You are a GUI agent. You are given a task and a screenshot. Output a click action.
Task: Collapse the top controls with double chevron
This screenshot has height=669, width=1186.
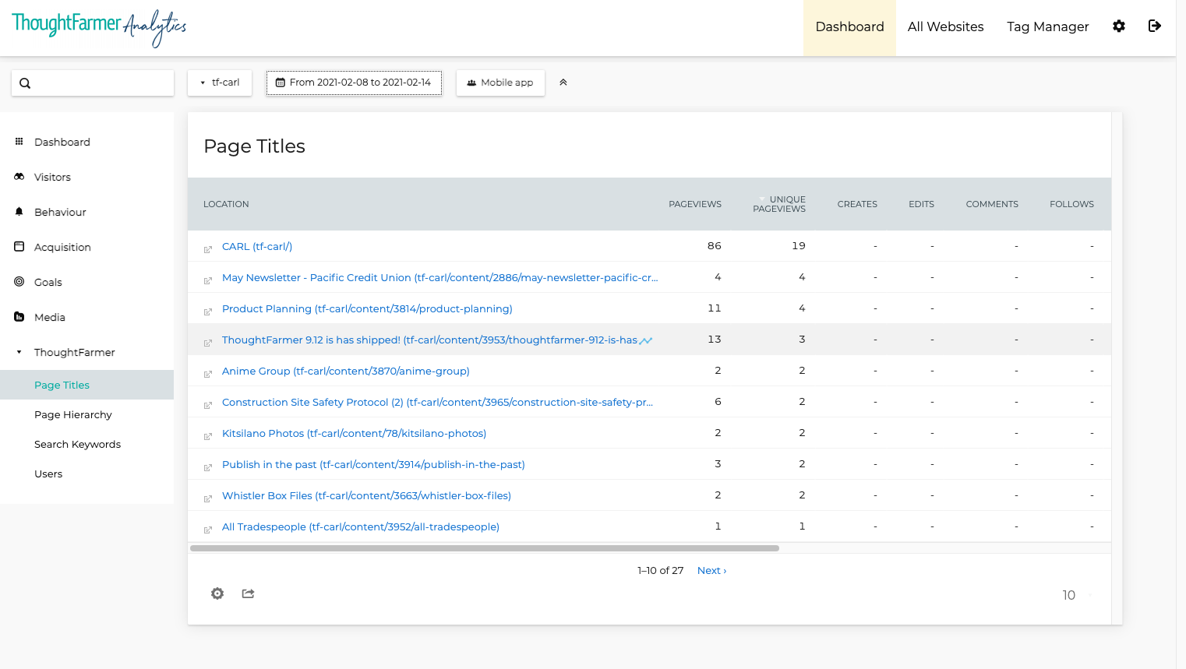click(x=563, y=83)
